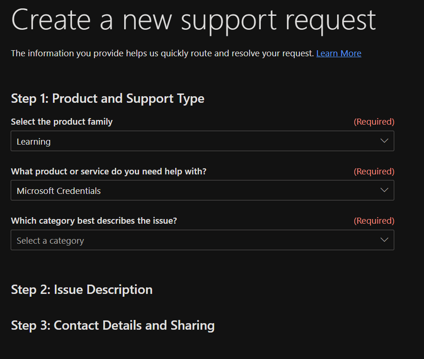Screen dimensions: 424x359
Task: Expand the 'Step 2: Issue Description' section
Action: coord(82,290)
